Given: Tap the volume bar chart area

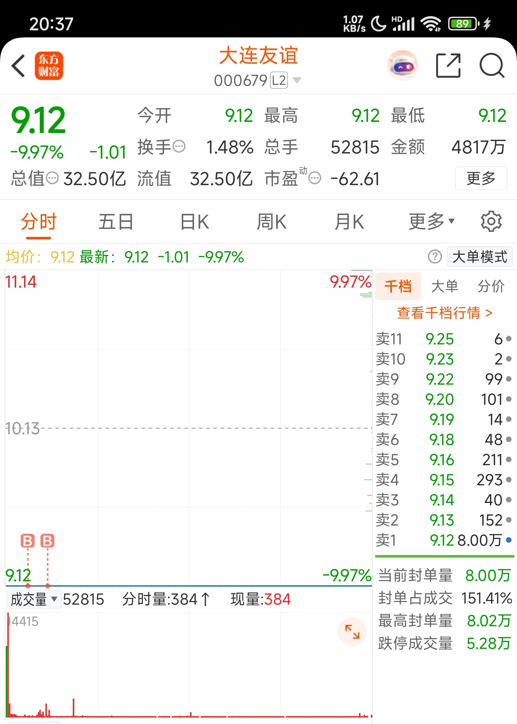Looking at the screenshot, I should pos(188,665).
